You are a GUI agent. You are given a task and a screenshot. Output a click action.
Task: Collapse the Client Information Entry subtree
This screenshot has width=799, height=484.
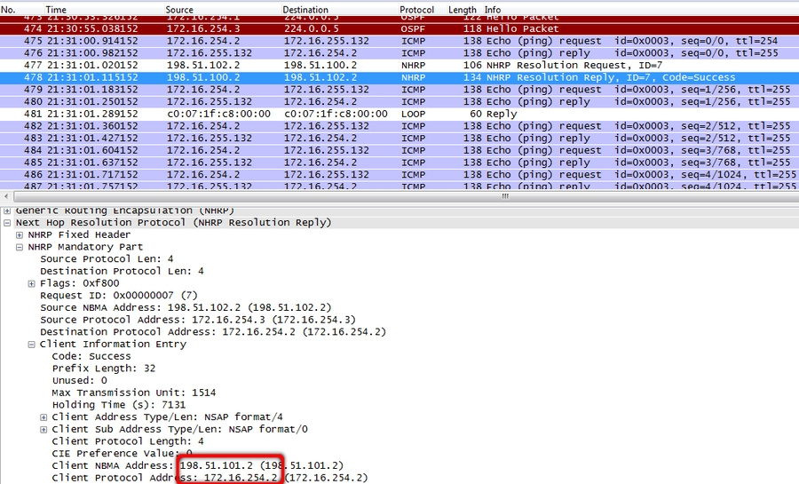(x=32, y=344)
